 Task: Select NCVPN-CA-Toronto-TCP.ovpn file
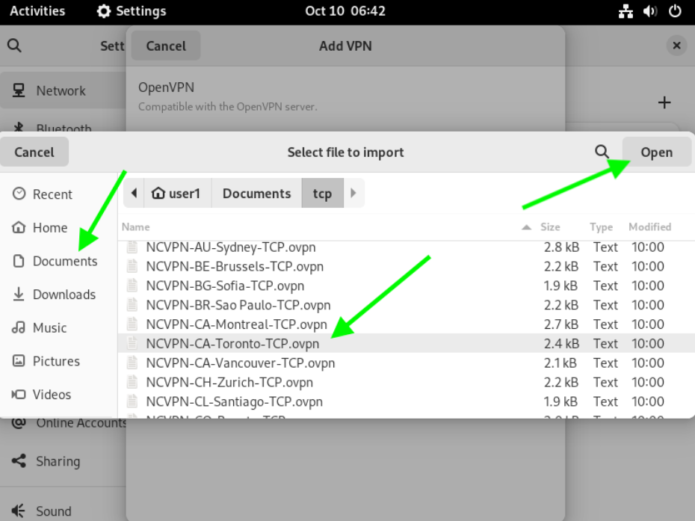(232, 344)
